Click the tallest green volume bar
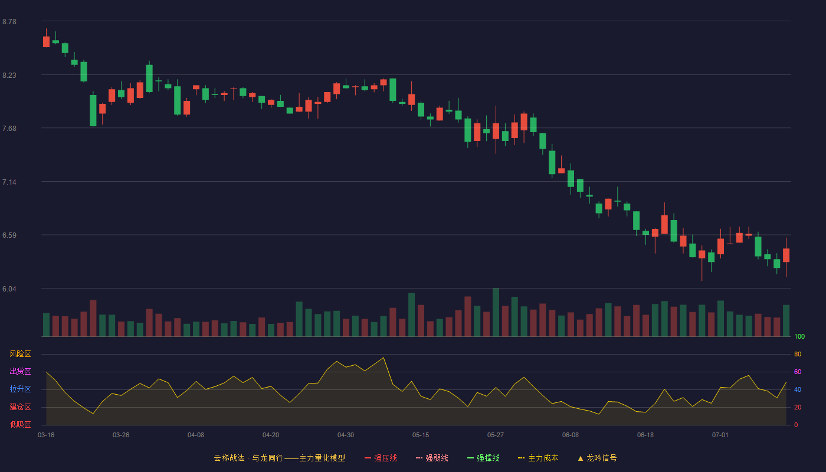Image resolution: width=826 pixels, height=472 pixels. tap(496, 312)
